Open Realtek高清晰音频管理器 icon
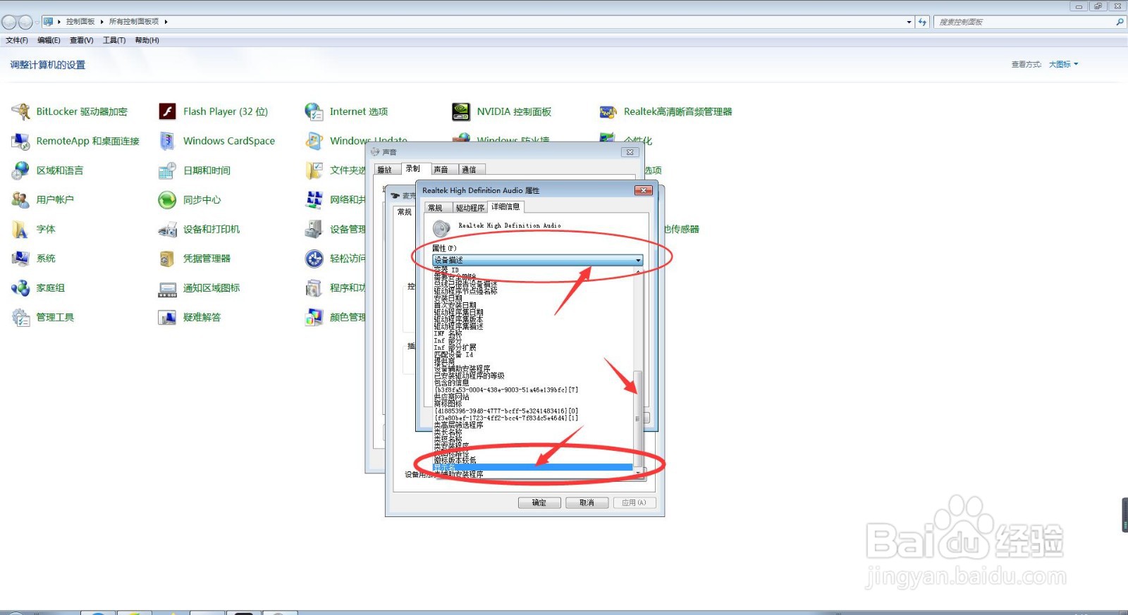Viewport: 1128px width, 615px height. coord(608,112)
